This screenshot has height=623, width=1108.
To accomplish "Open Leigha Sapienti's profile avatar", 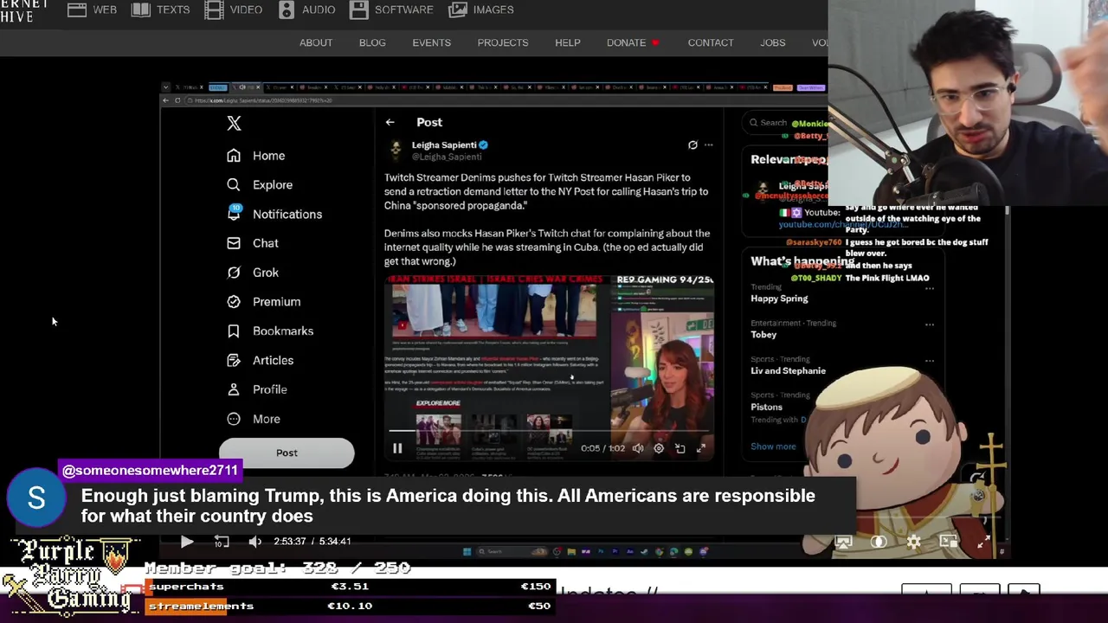I will coord(396,150).
